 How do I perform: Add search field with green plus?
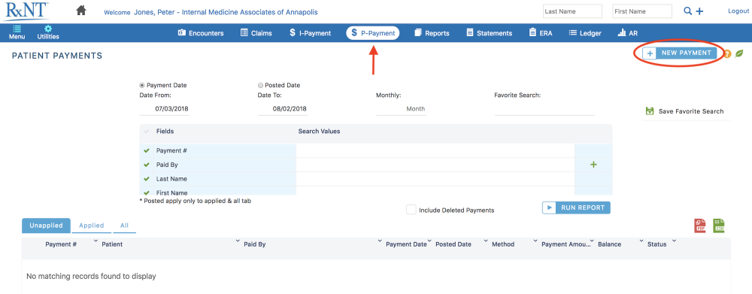(593, 165)
